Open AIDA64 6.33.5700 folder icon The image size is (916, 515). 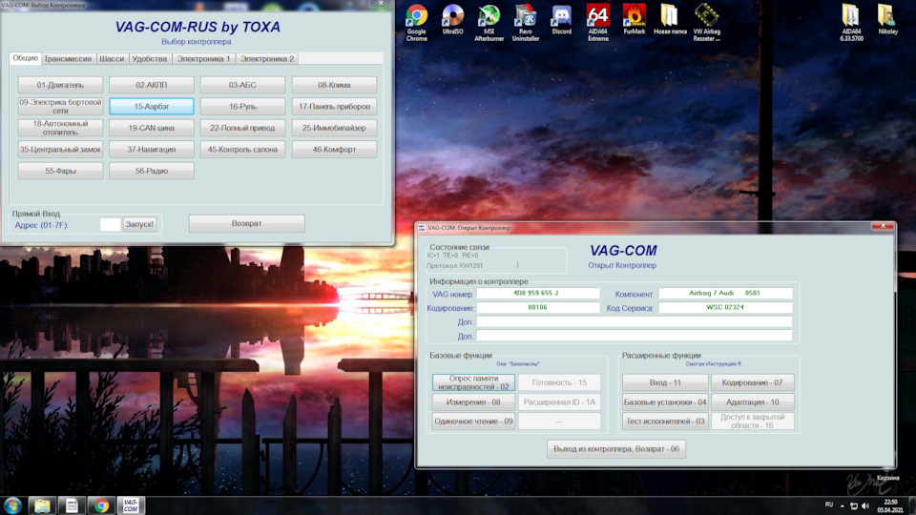(x=851, y=22)
